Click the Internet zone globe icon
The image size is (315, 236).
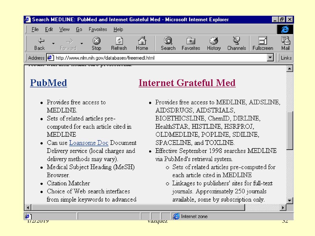[x=176, y=216]
